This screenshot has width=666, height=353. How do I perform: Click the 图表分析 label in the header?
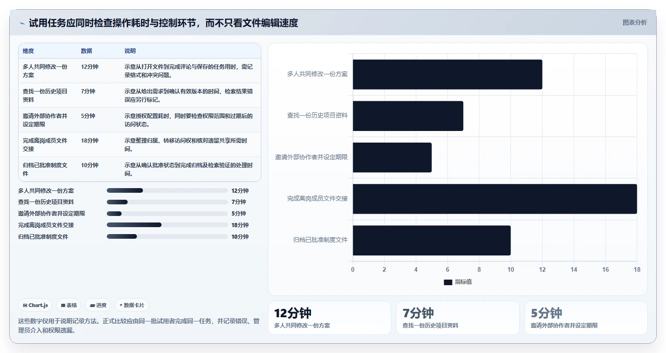(634, 22)
